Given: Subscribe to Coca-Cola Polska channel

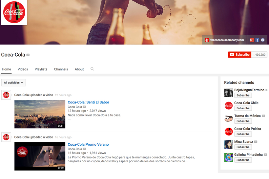Looking at the screenshot, I should (x=243, y=134).
